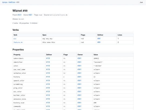This screenshot has width=146, height=110.
Task: Open the feature_ok verb link
Action: pos(18,42)
